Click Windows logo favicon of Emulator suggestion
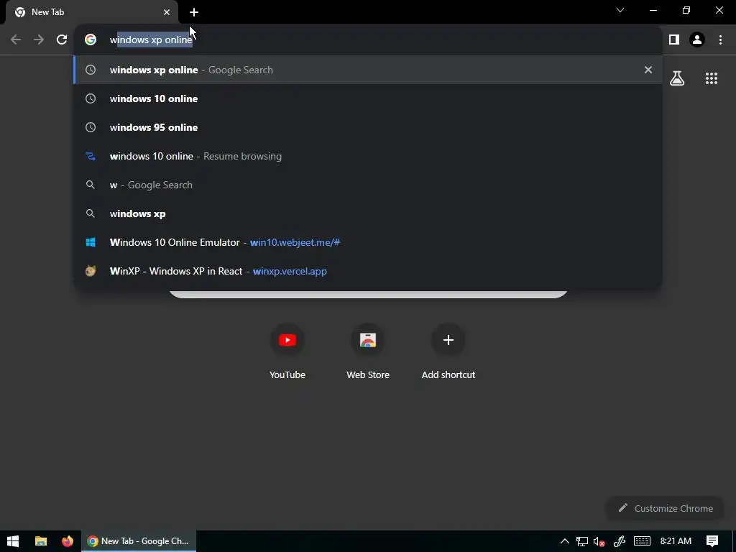 [x=91, y=242]
